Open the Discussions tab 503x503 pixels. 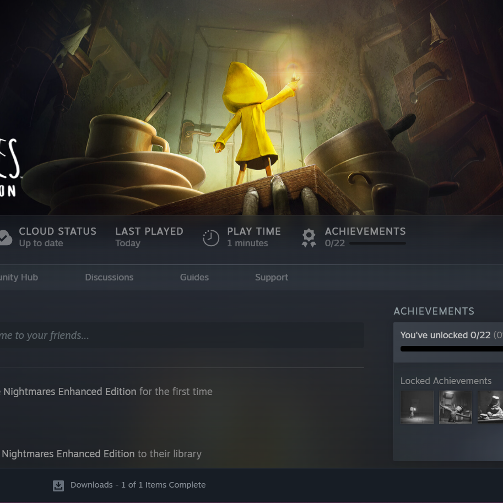pyautogui.click(x=109, y=277)
